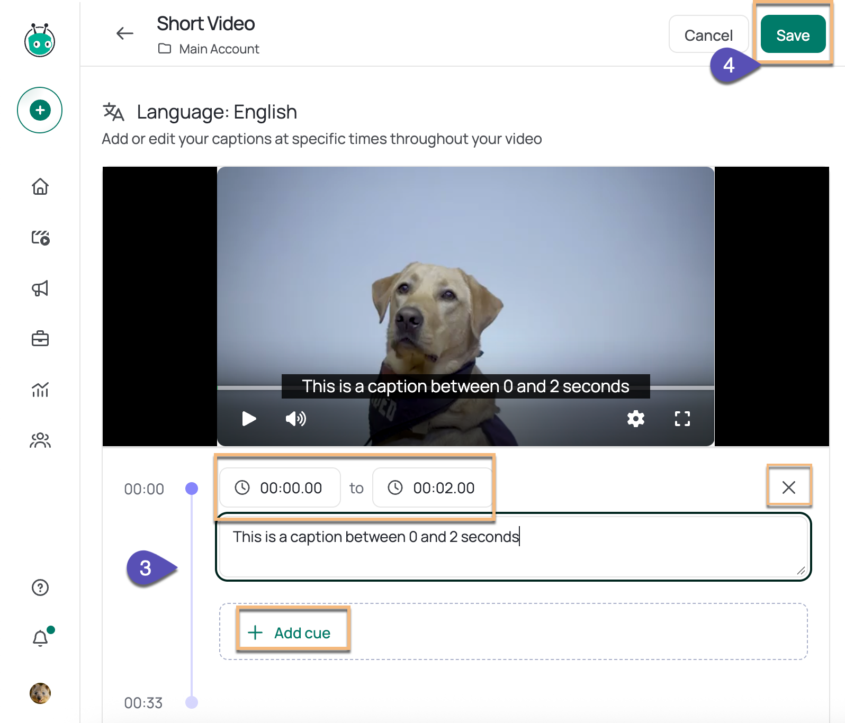The image size is (845, 723).
Task: Open notifications bell icon
Action: coord(41,638)
